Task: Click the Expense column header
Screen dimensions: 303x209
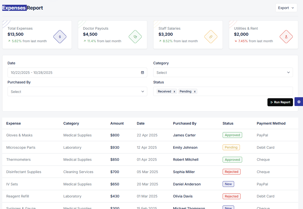Action: 14,123
